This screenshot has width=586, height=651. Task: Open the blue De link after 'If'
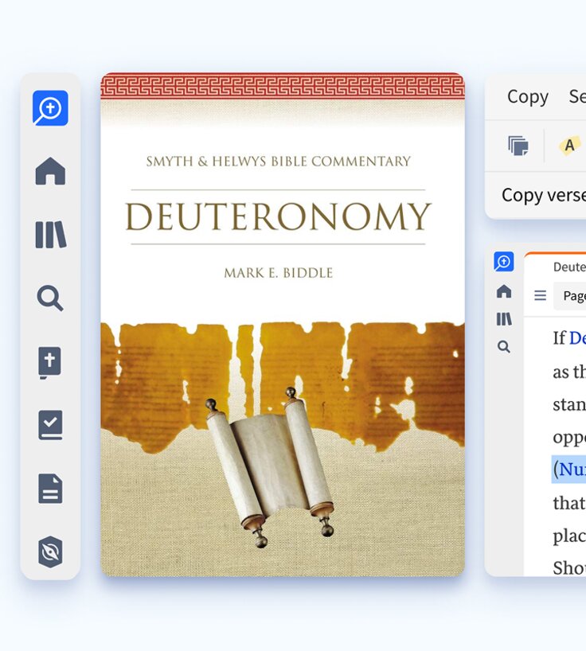pyautogui.click(x=577, y=338)
